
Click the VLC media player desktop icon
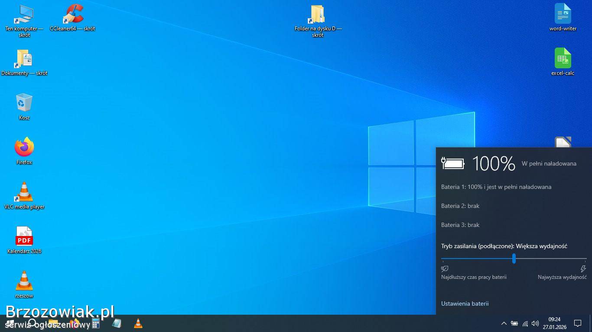(24, 192)
